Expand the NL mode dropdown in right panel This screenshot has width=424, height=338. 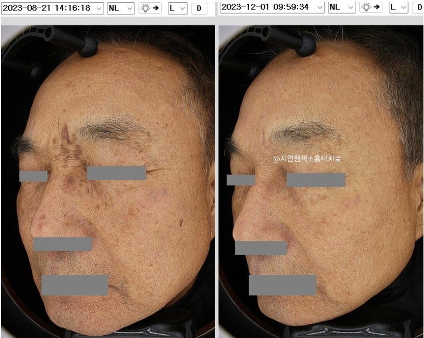341,7
